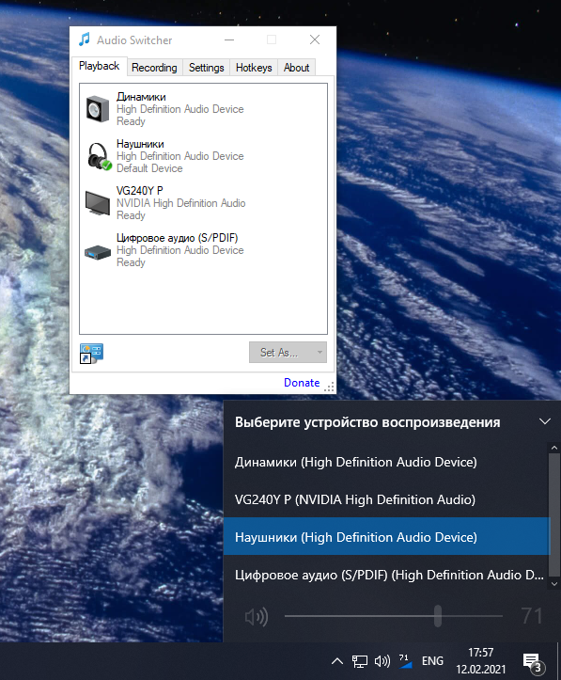
Task: Choose Цифровое аудио (S/PDIF) in flyout
Action: [x=386, y=575]
